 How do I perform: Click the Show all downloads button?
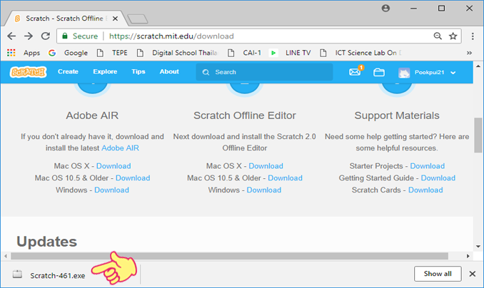click(x=438, y=274)
